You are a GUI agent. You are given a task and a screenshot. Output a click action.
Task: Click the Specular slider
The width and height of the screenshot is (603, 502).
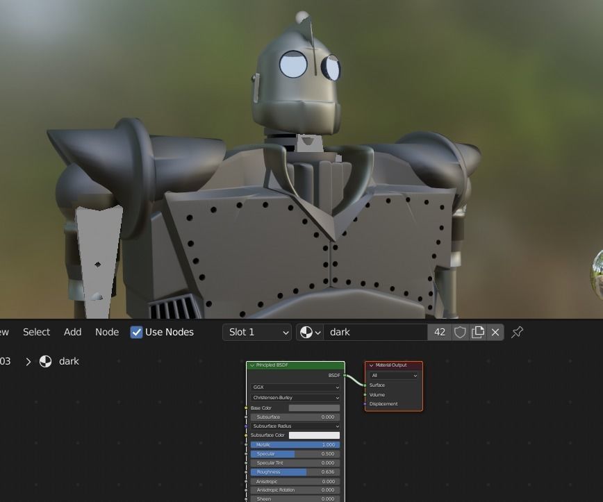[295, 454]
